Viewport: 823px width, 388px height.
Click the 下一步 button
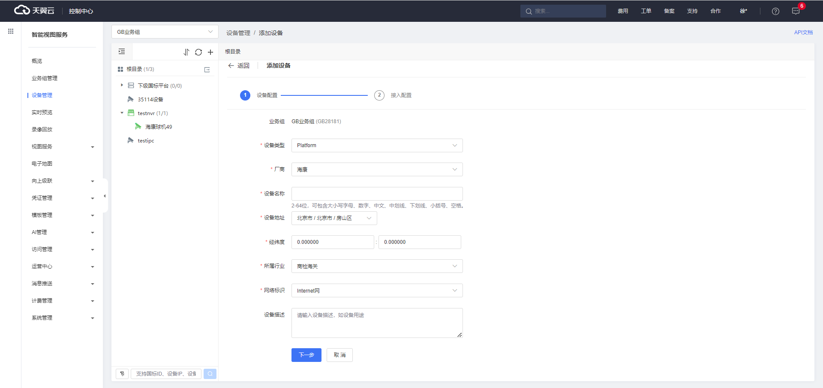tap(306, 355)
